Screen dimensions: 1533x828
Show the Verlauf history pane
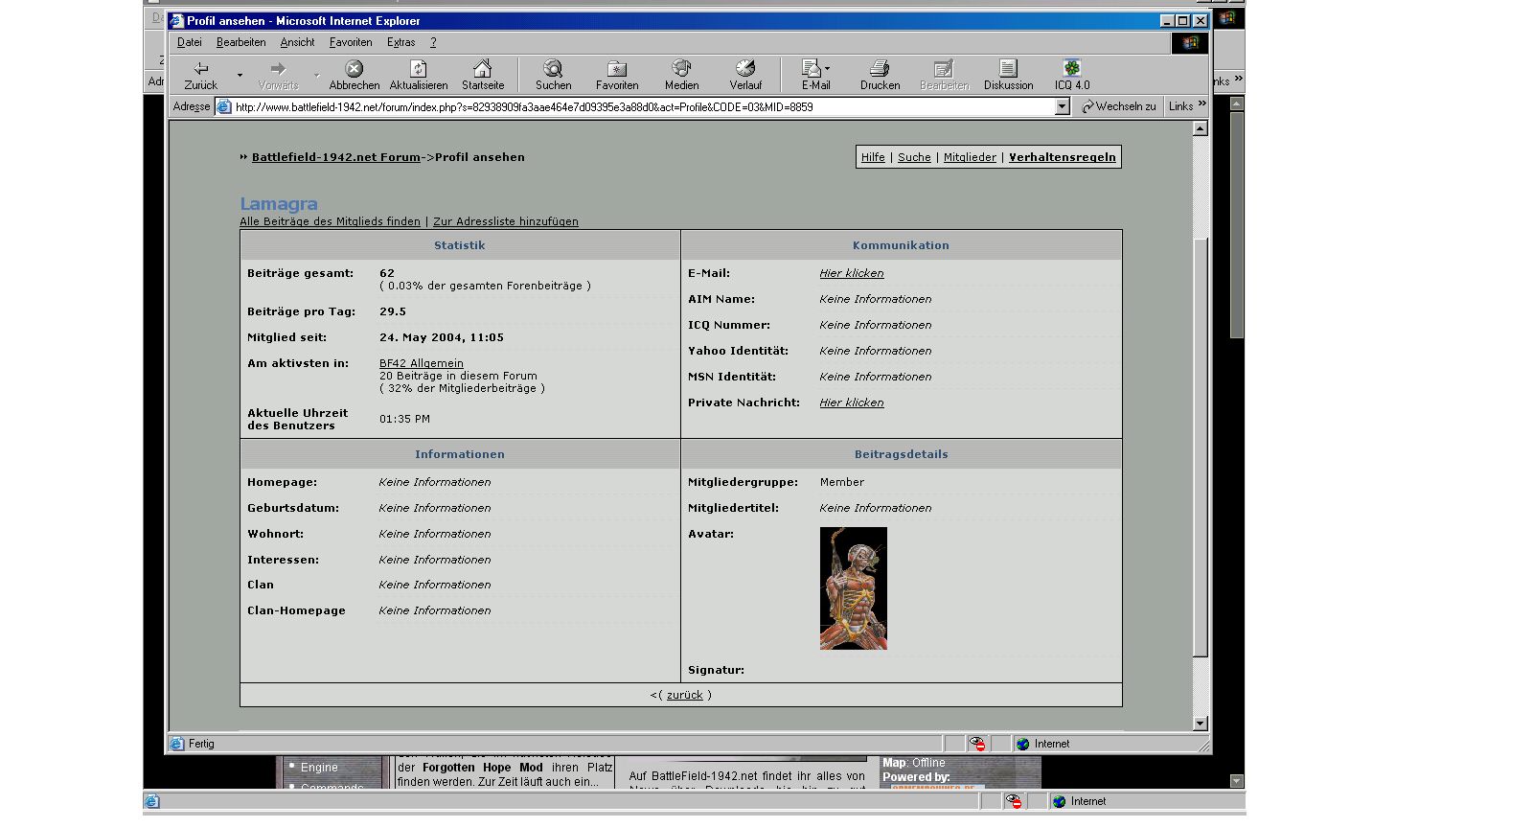745,75
